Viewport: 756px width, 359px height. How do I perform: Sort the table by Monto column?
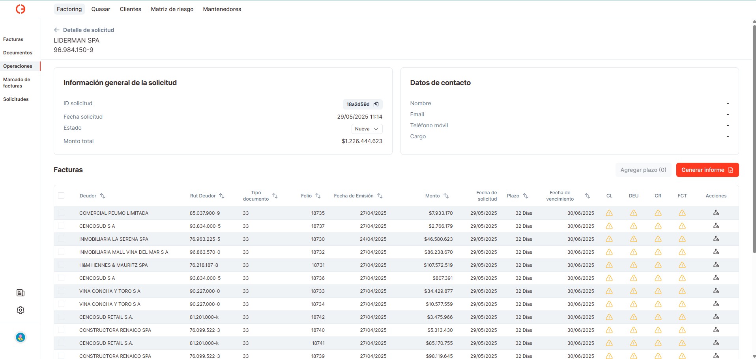coord(446,196)
